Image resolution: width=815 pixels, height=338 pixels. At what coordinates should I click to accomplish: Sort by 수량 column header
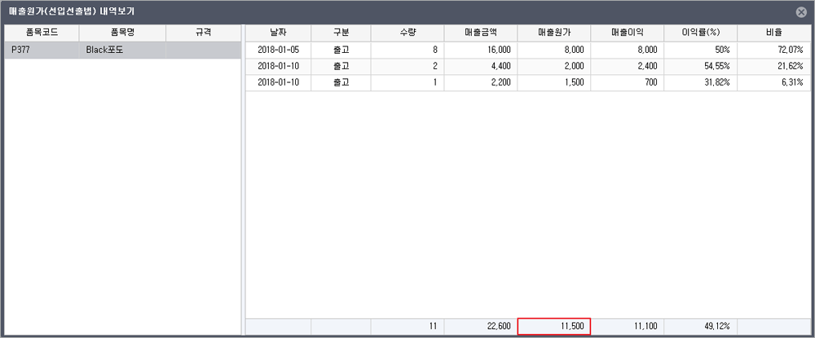pos(407,33)
